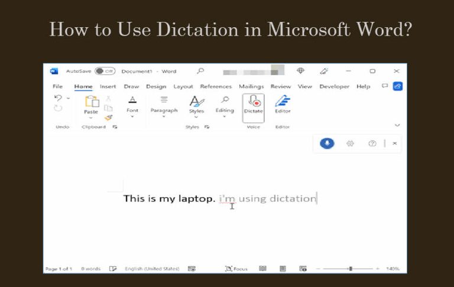The image size is (454, 287).
Task: Switch to the Home tab
Action: coord(83,86)
